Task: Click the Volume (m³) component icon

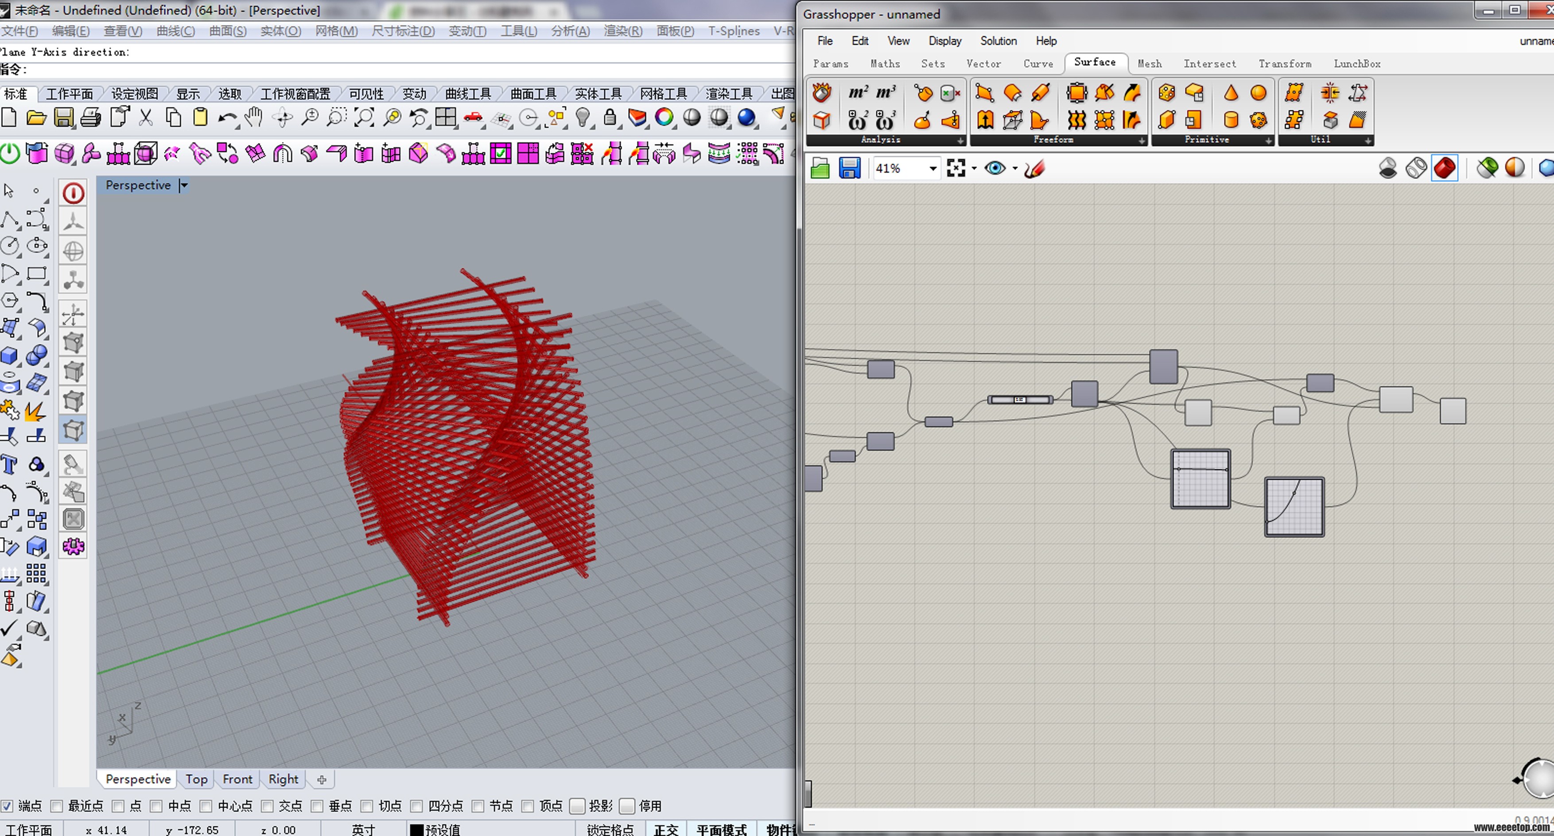Action: click(x=886, y=92)
